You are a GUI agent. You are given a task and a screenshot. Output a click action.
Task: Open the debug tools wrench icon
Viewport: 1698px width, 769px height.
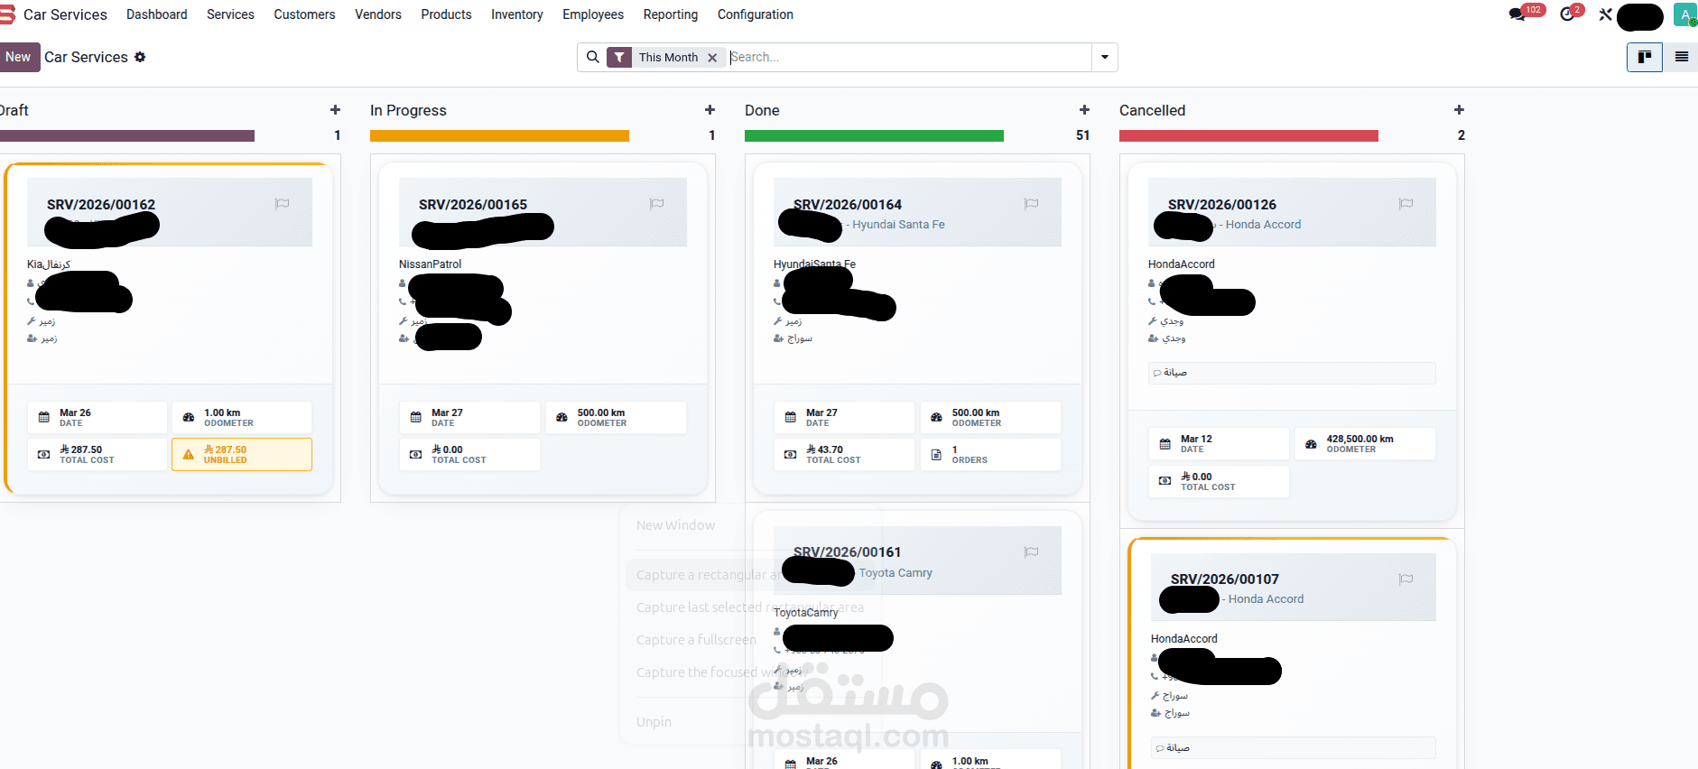[x=1605, y=14]
